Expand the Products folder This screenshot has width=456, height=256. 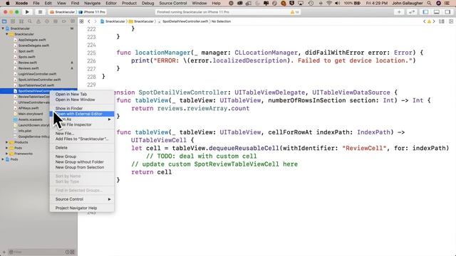click(6, 142)
